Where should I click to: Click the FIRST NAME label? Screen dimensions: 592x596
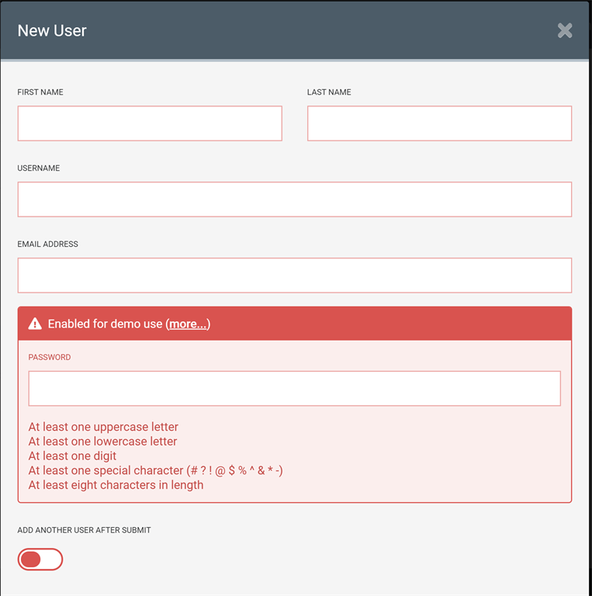tap(40, 92)
